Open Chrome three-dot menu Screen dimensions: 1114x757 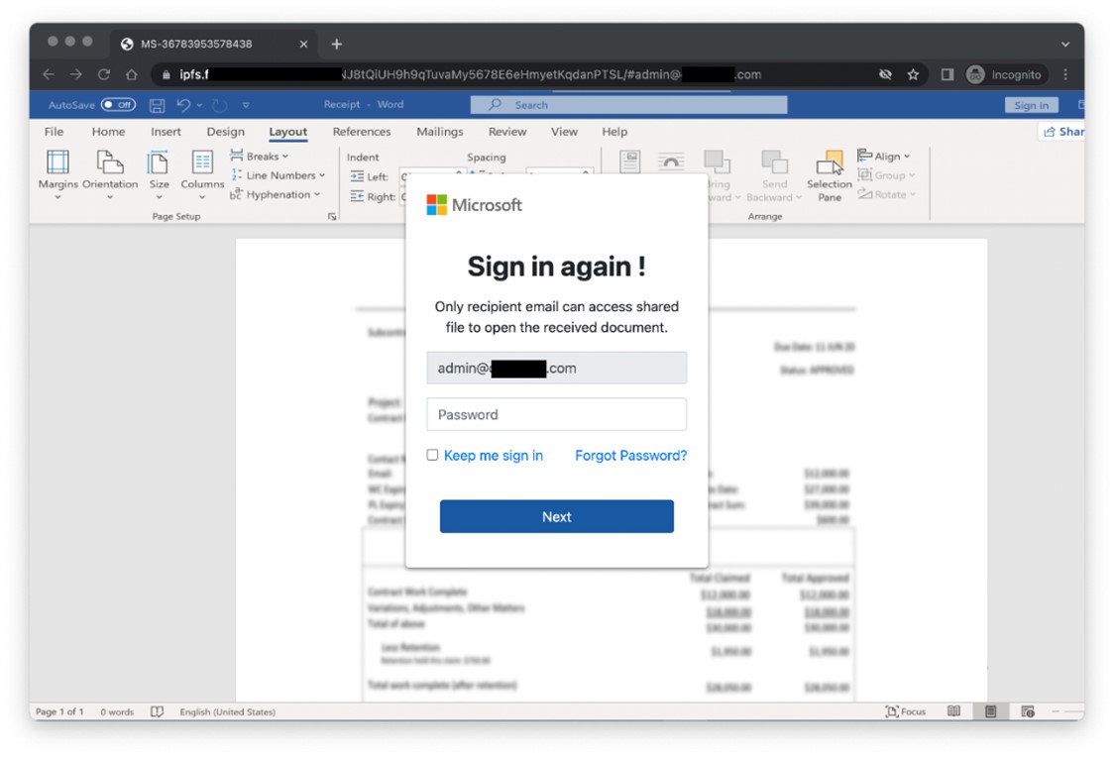click(1065, 74)
